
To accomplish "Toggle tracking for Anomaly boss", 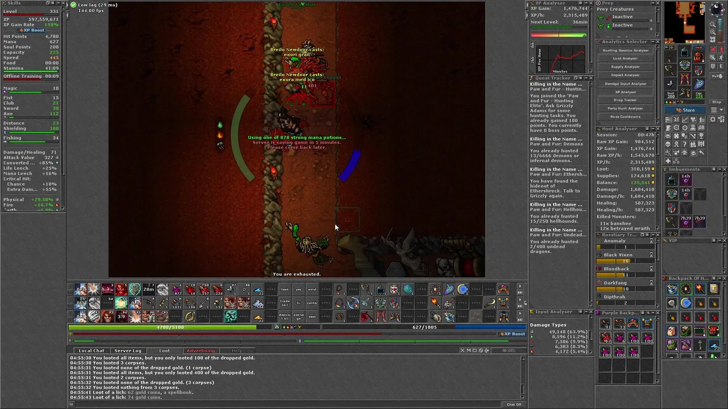I will click(x=651, y=241).
